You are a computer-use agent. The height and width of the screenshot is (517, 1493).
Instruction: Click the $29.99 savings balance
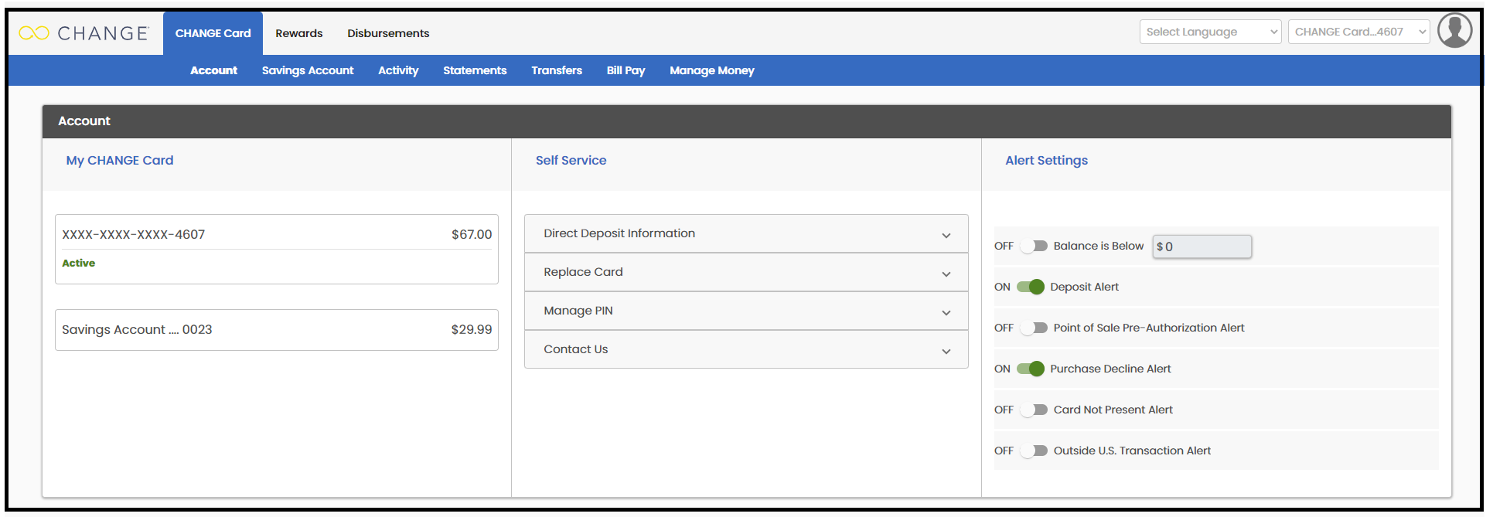click(x=472, y=329)
